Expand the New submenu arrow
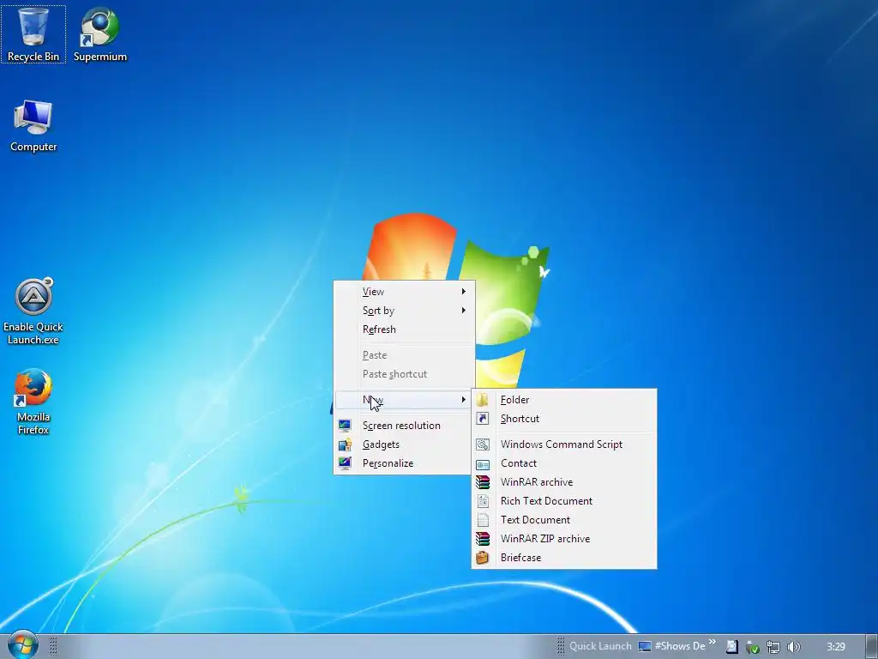The image size is (878, 659). coord(464,400)
